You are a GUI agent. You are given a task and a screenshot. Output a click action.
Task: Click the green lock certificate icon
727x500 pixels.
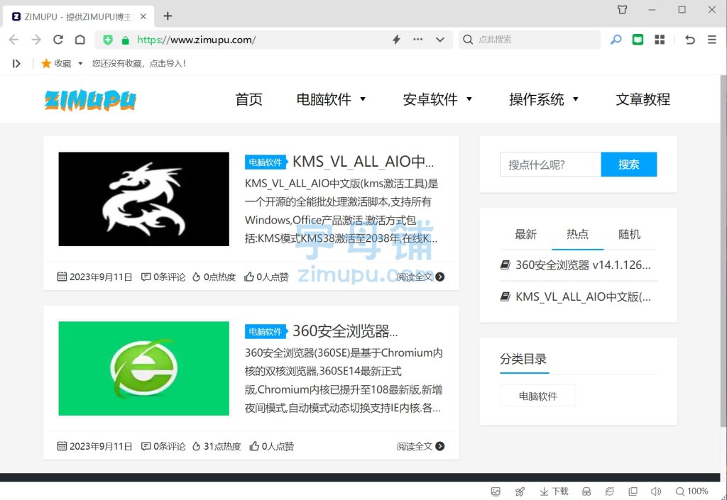pos(125,40)
